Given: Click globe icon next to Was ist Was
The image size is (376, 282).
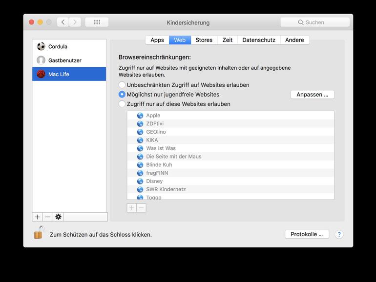Looking at the screenshot, I should pos(140,148).
